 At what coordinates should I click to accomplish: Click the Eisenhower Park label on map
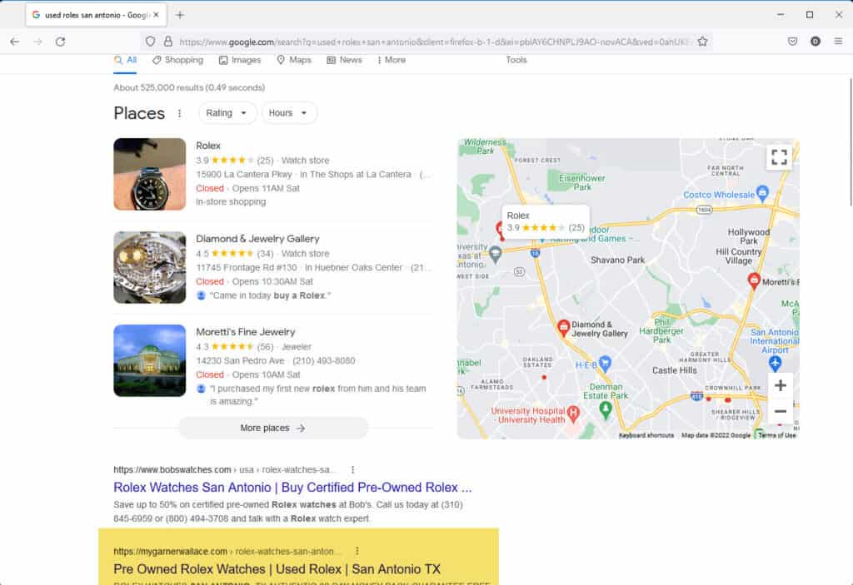pyautogui.click(x=581, y=182)
